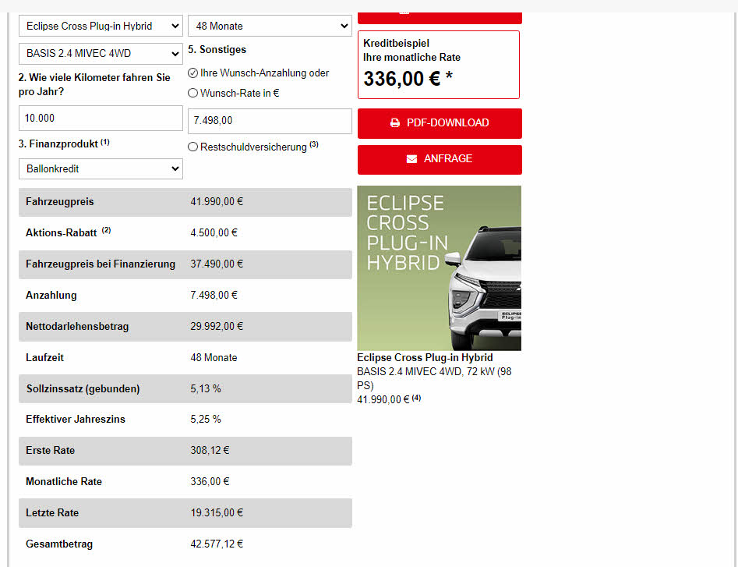Image resolution: width=738 pixels, height=567 pixels.
Task: Click footnote (2) beside Aktions-Rabatt
Action: coord(106,230)
